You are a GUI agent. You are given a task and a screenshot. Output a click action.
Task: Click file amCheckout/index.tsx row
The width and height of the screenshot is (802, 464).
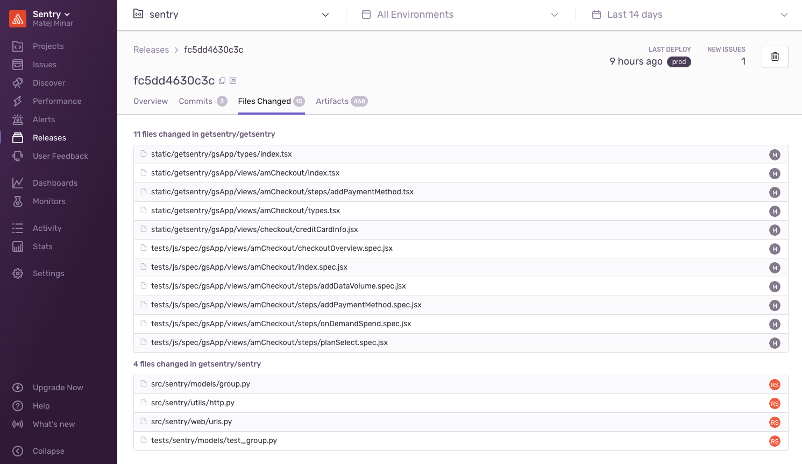coord(460,173)
